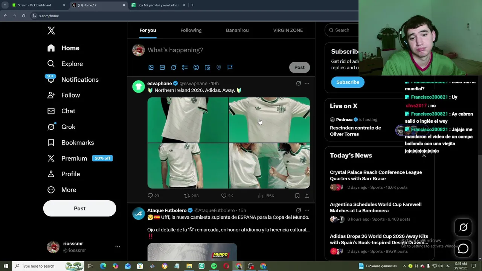Ask Grok about esvaphane's post
The height and width of the screenshot is (271, 482).
tap(299, 83)
